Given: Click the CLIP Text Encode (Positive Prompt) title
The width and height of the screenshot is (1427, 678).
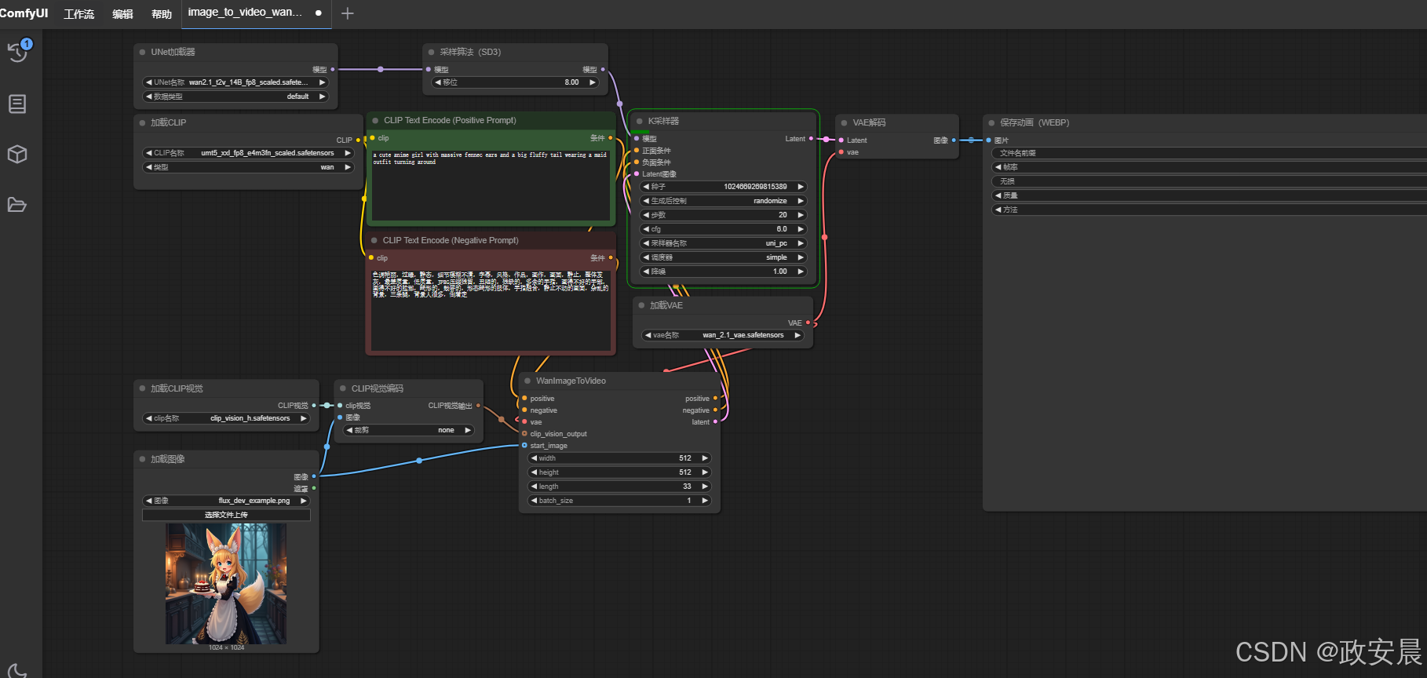Looking at the screenshot, I should [x=450, y=120].
